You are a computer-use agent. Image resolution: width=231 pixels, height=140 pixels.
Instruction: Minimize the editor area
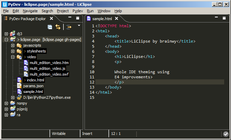click(x=216, y=17)
